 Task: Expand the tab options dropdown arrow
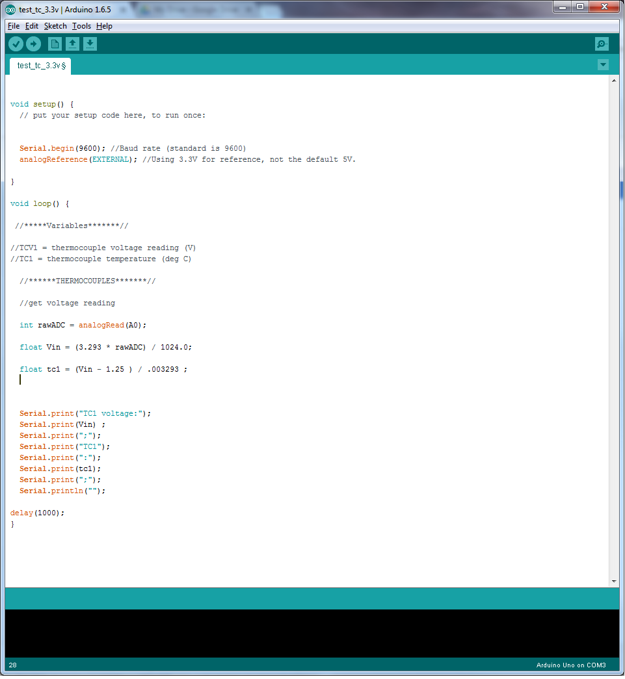click(603, 65)
